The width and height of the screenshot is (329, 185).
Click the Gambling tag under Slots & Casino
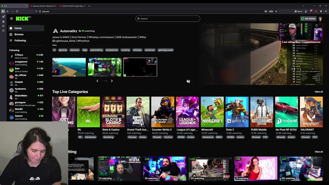(108, 137)
